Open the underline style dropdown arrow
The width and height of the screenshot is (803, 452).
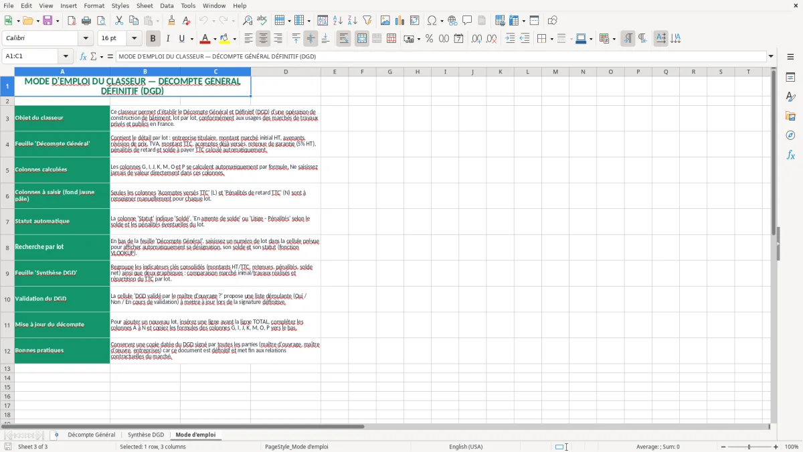(x=191, y=39)
